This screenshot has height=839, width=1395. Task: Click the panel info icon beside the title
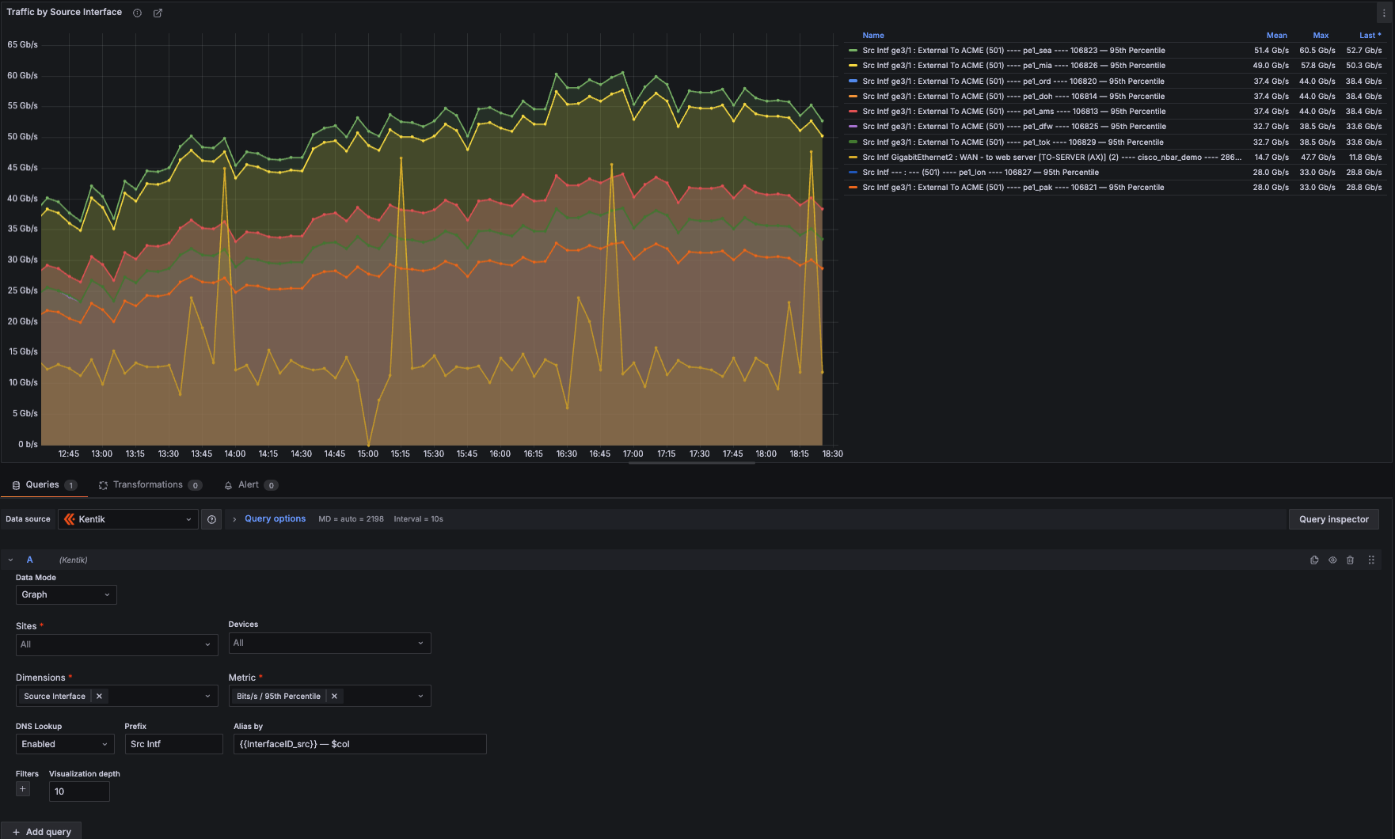point(137,13)
